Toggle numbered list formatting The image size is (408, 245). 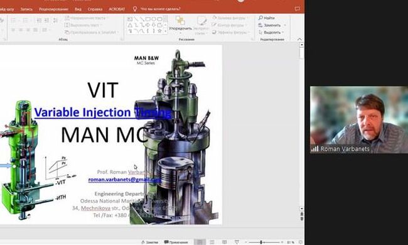click(x=26, y=20)
